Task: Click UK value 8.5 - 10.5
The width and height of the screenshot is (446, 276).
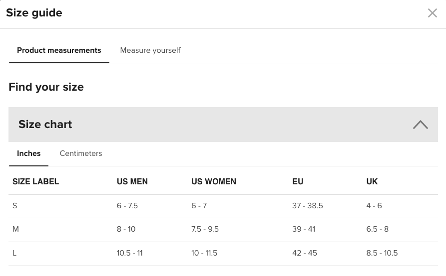Action: 382,253
